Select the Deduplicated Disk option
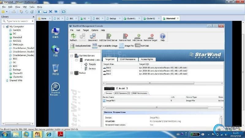The height and width of the screenshot is (138, 245). (x=81, y=46)
